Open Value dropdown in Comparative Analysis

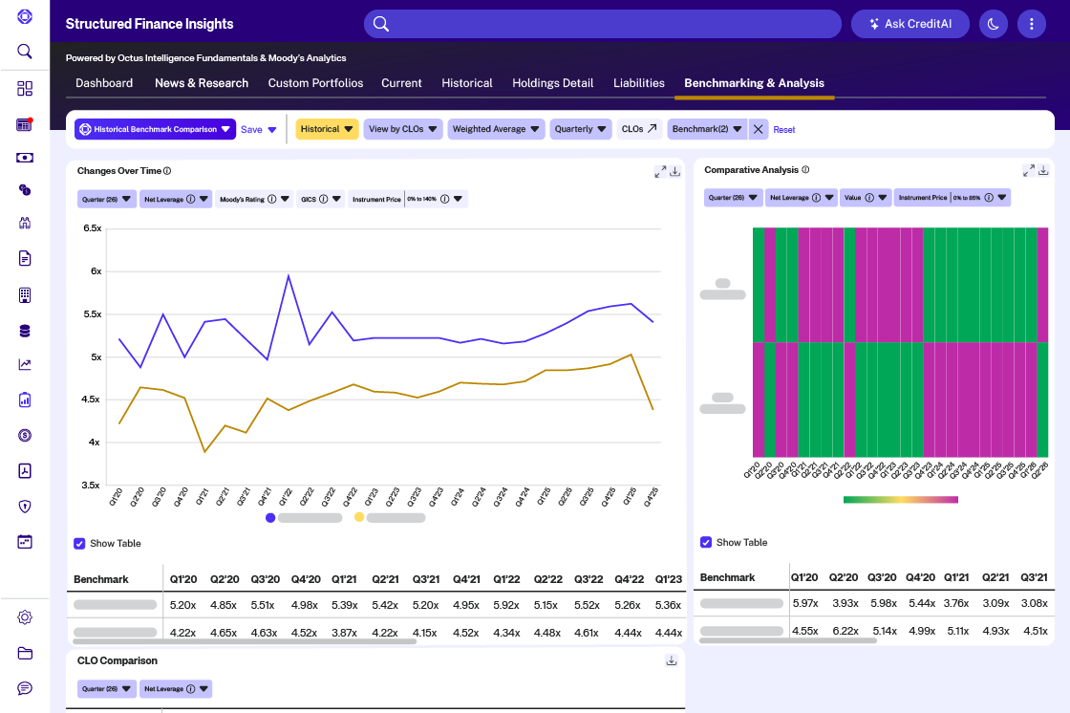tap(866, 198)
